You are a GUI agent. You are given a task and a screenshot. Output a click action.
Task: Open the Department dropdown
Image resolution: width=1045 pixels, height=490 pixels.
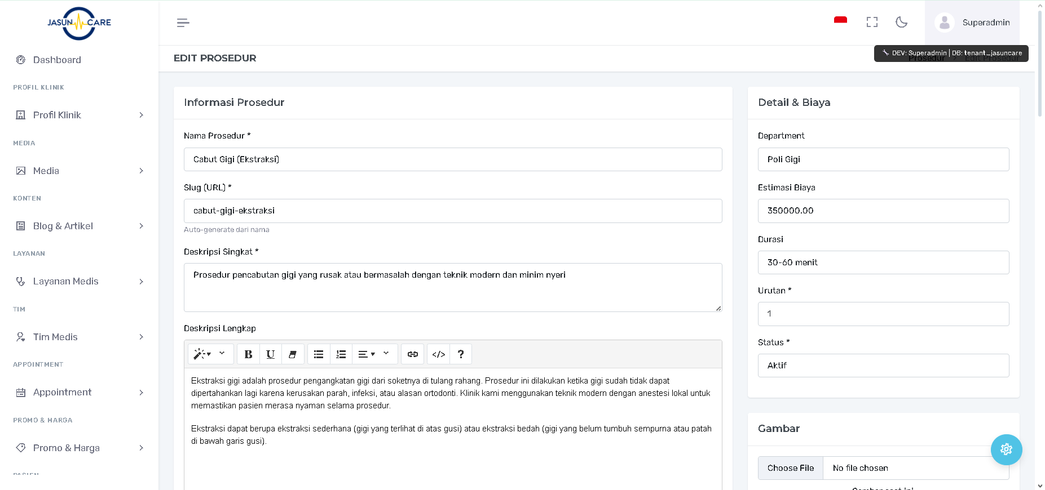(x=883, y=159)
